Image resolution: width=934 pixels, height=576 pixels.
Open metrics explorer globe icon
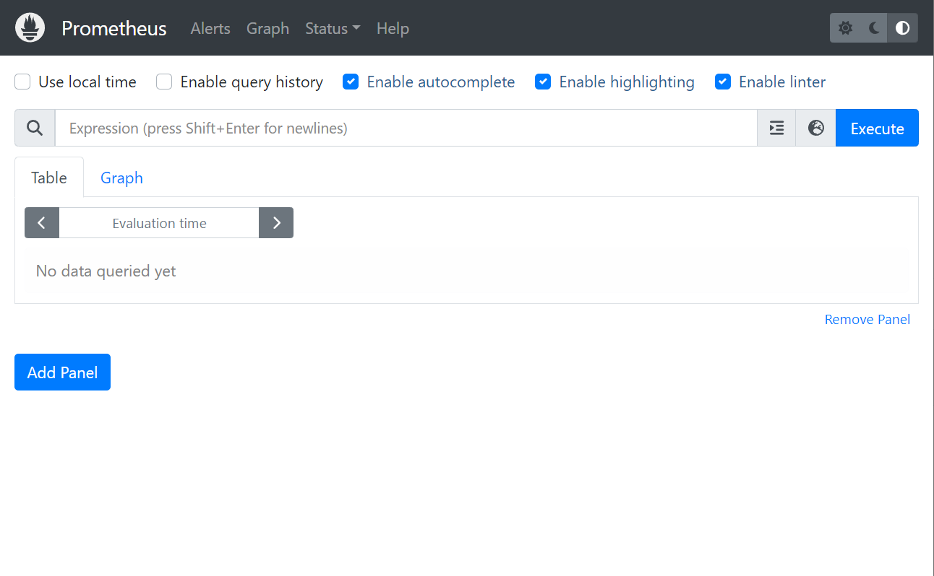815,128
